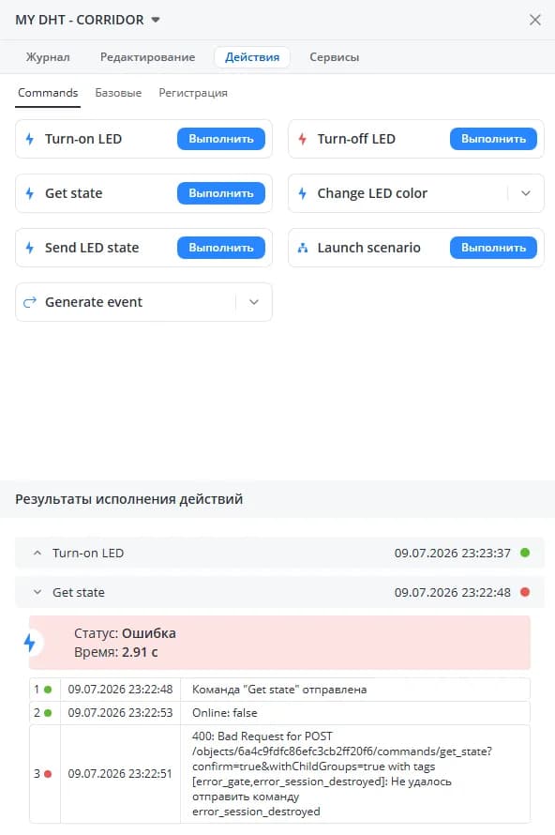Click the lightning icon beside Change LED color
555x835 pixels.
click(302, 193)
